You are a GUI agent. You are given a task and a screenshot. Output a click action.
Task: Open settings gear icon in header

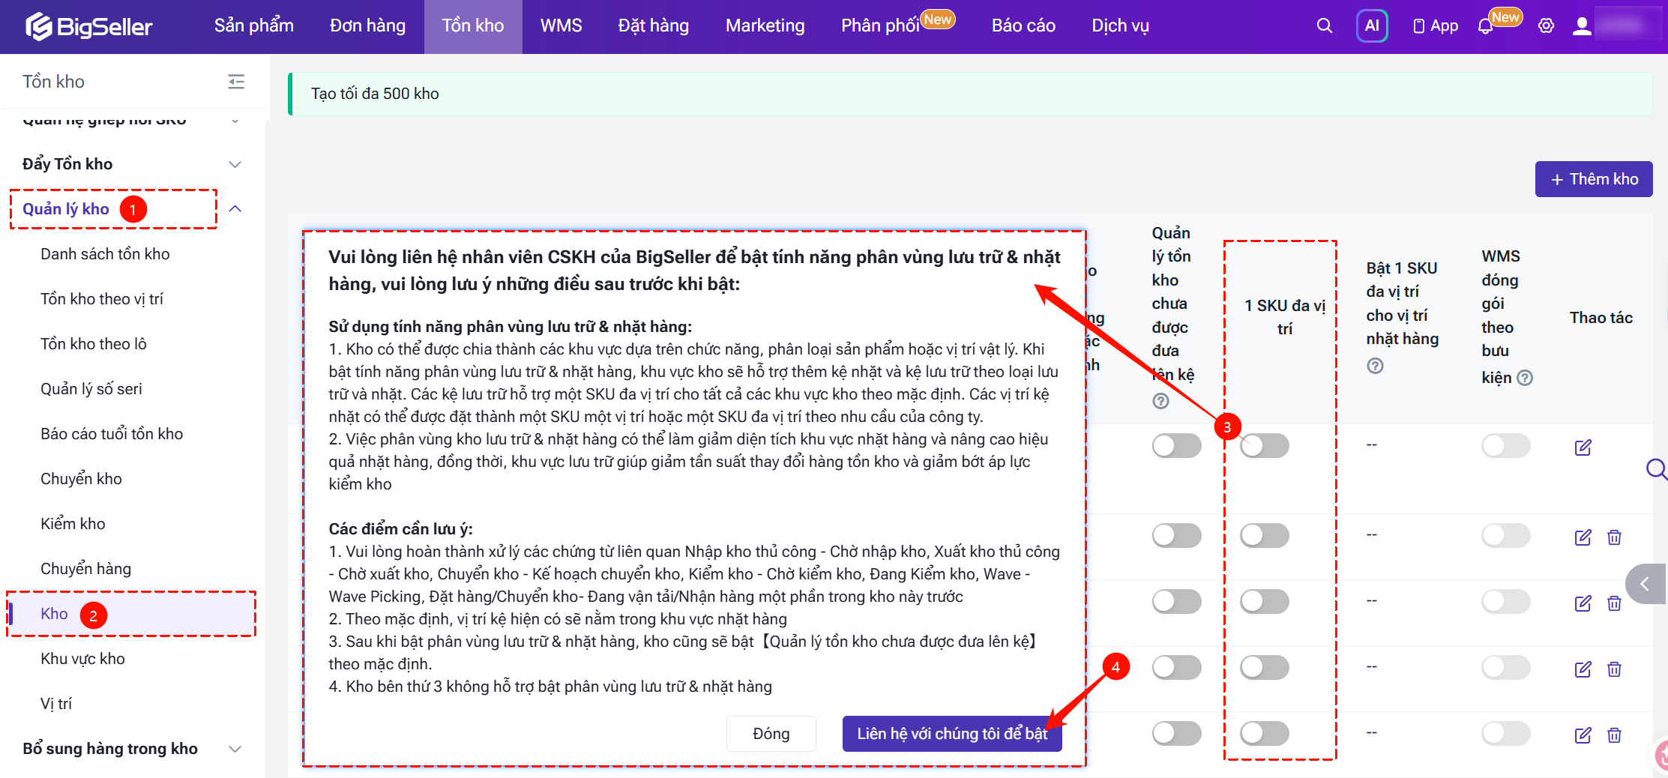[x=1546, y=26]
